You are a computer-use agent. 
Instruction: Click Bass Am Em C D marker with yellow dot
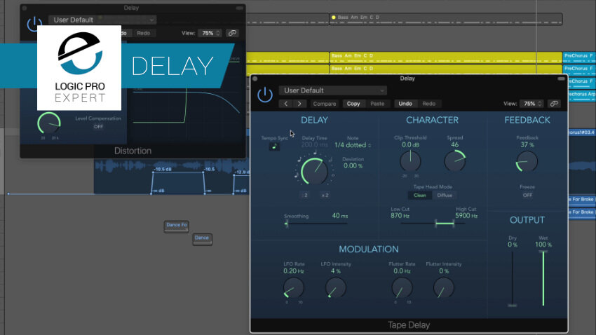pyautogui.click(x=445, y=19)
